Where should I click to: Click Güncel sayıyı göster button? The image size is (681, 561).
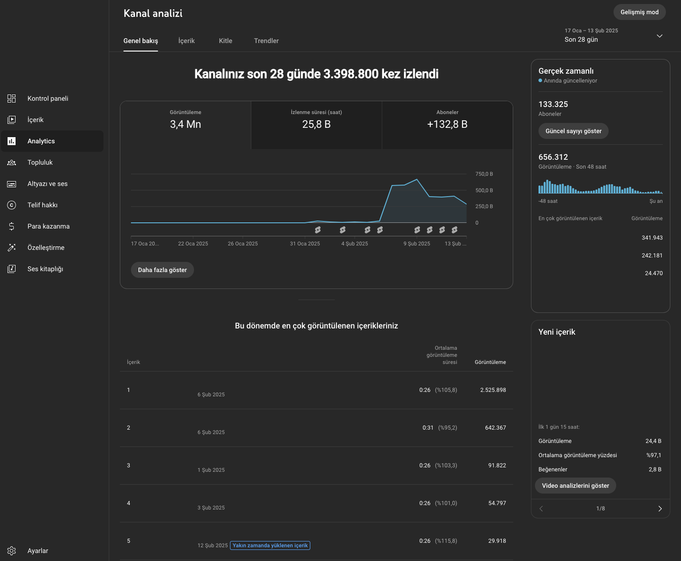[574, 131]
